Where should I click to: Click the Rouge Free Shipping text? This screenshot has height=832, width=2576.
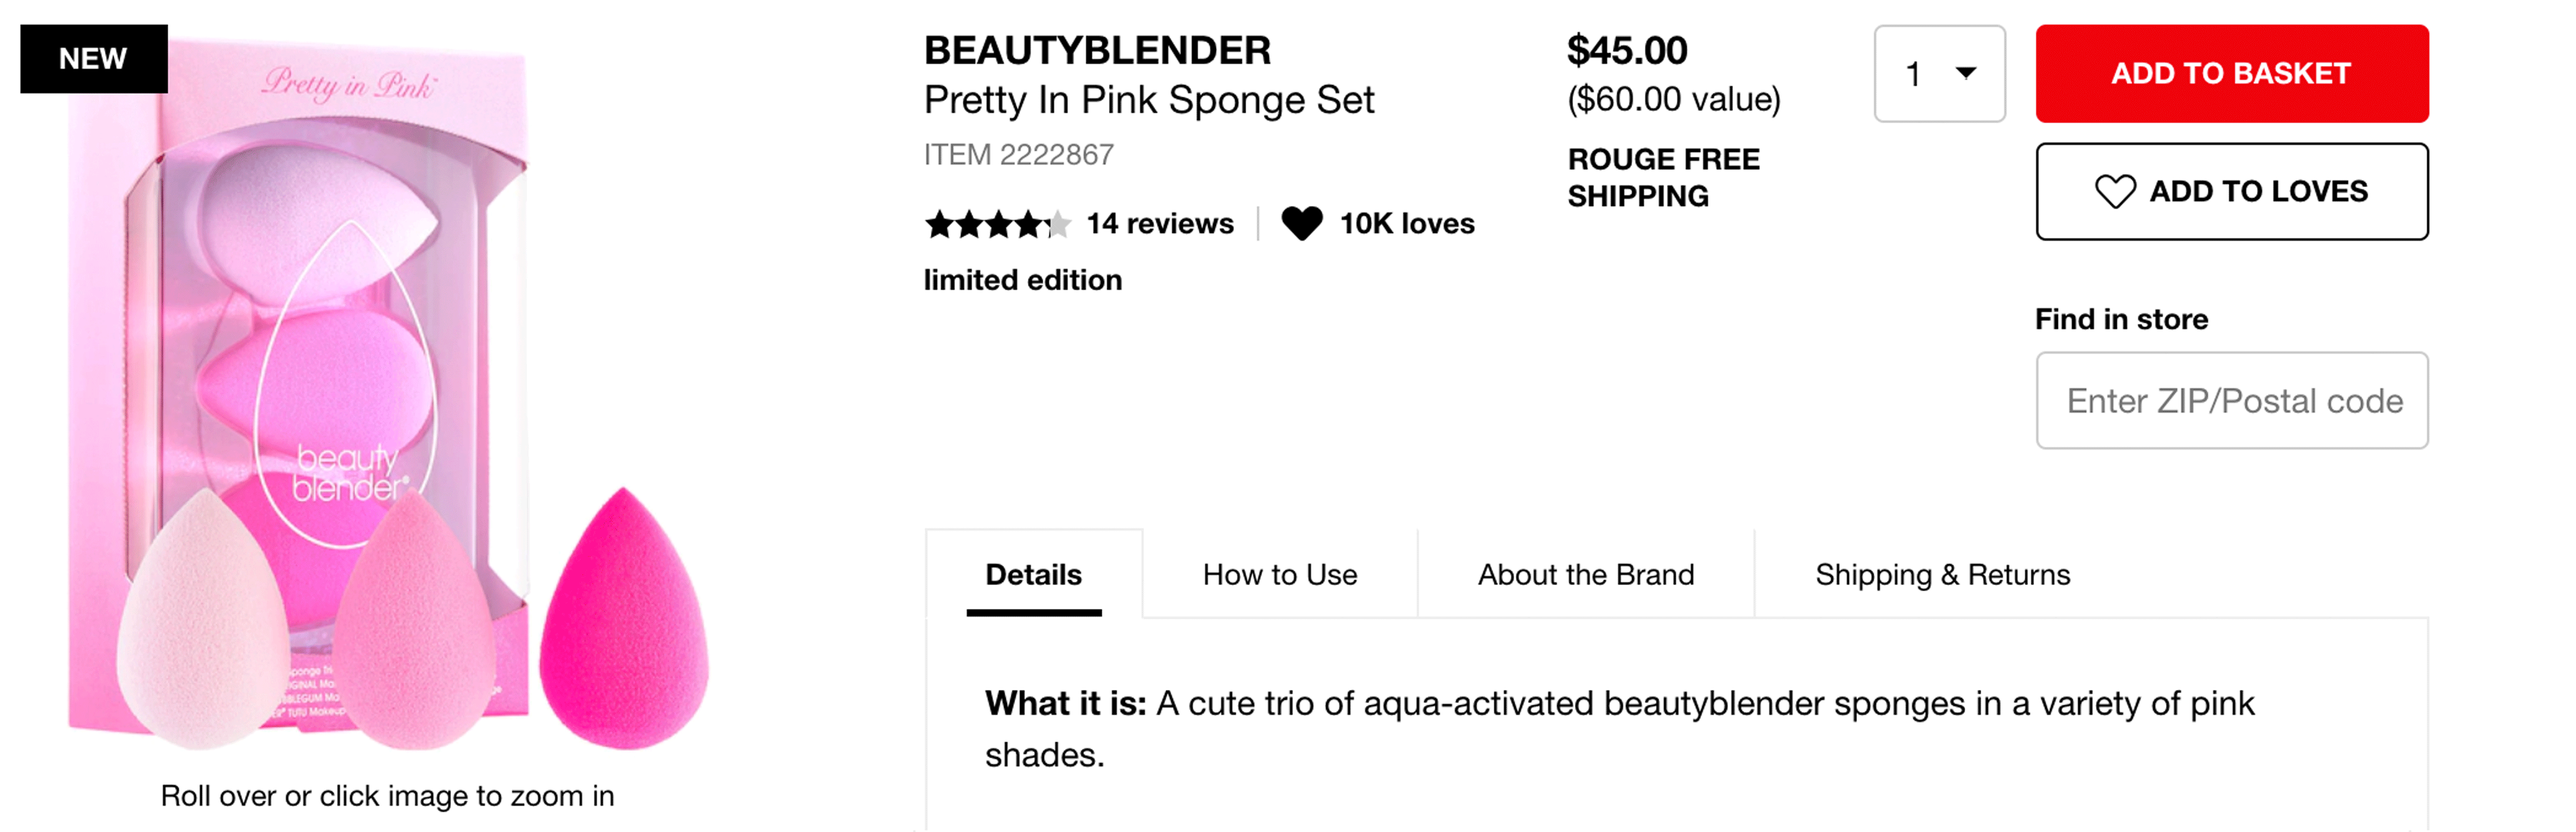pos(1663,177)
